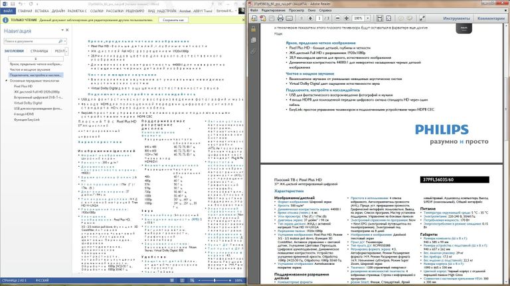The width and height of the screenshot is (510, 286).
Task: Open the Редактирование menu in Adobe Reader
Action: coord(273,11)
